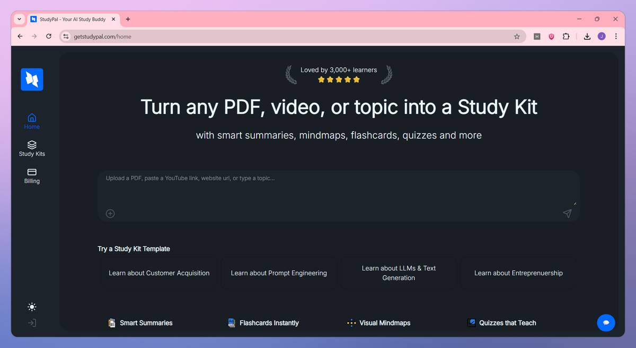Click the Try a Study Kit Template heading
This screenshot has height=348, width=636.
134,249
